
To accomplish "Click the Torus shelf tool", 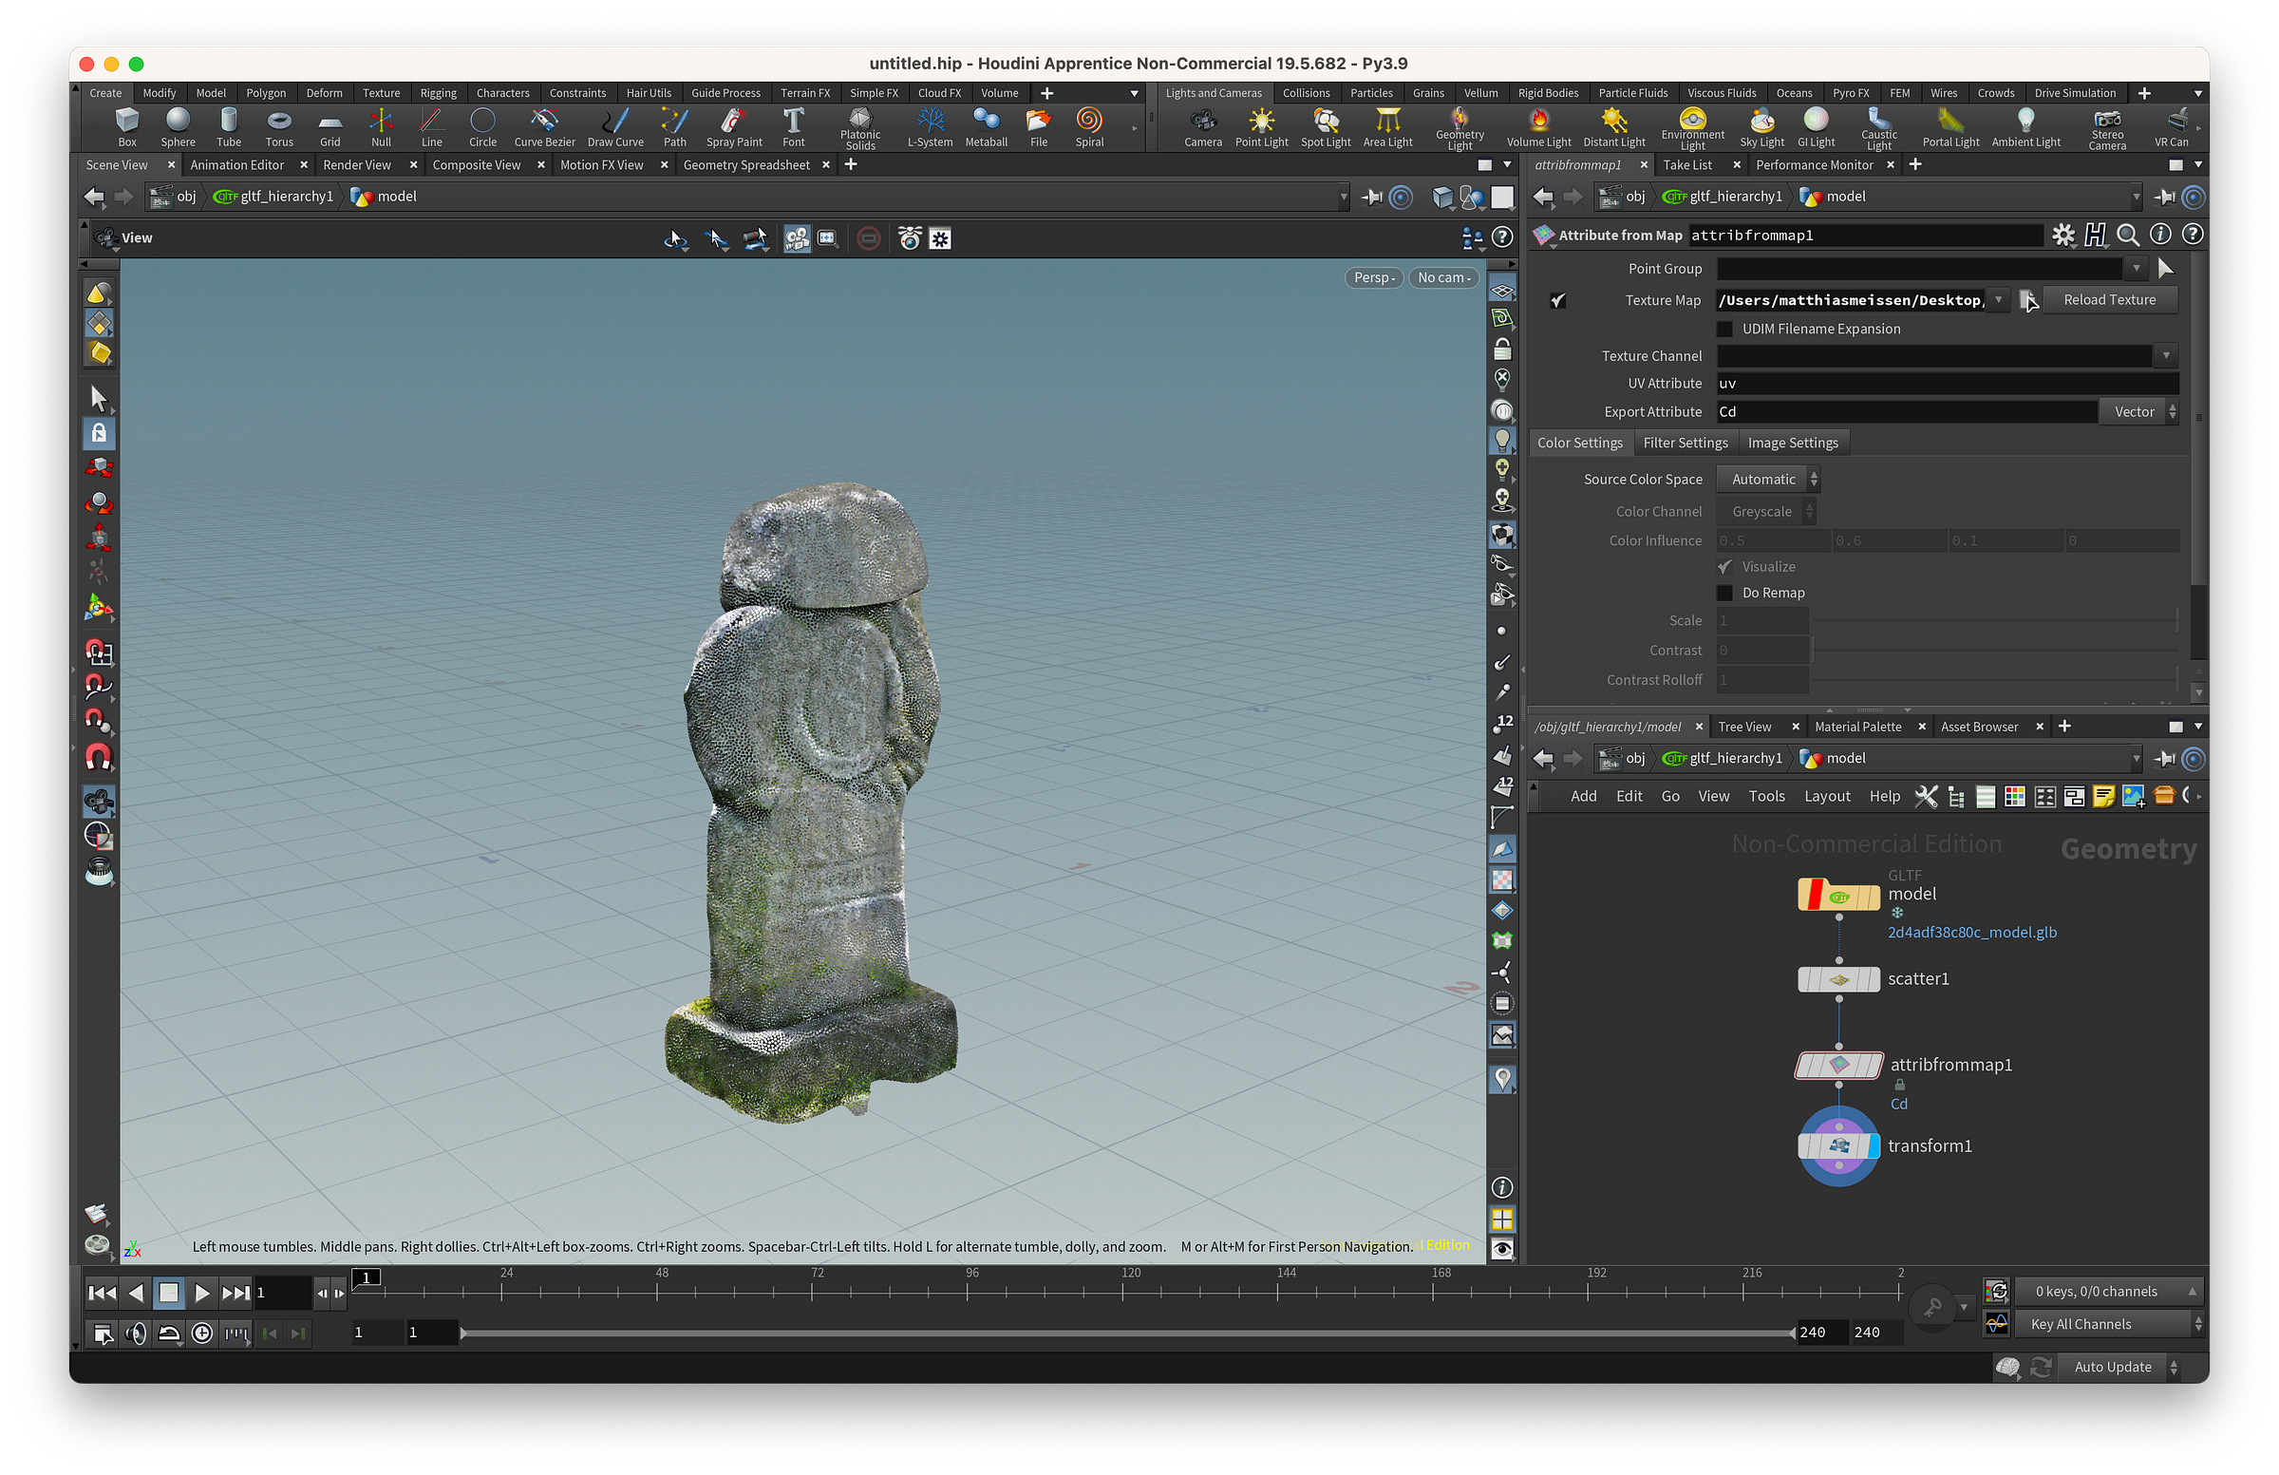I will pyautogui.click(x=278, y=126).
